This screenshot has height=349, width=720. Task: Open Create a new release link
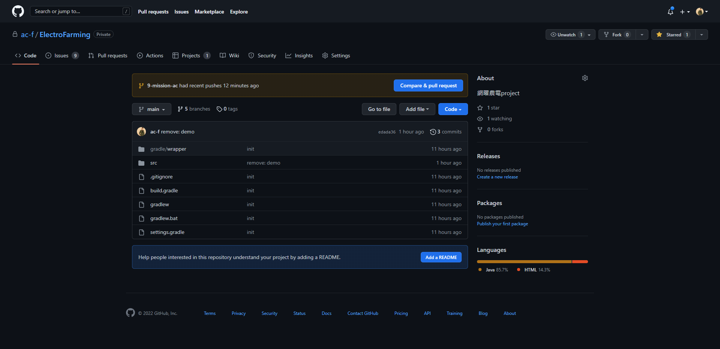(x=497, y=177)
